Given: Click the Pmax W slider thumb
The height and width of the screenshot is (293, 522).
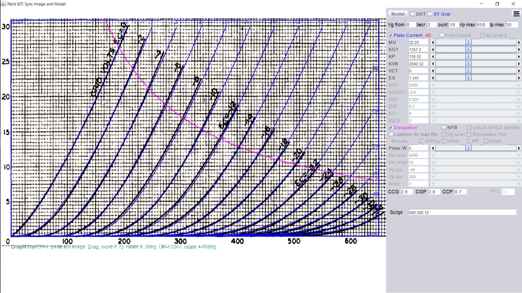Looking at the screenshot, I should coord(468,148).
